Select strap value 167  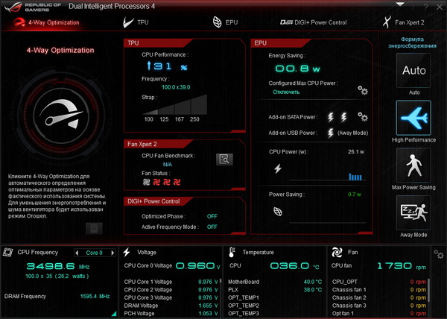[x=180, y=119]
